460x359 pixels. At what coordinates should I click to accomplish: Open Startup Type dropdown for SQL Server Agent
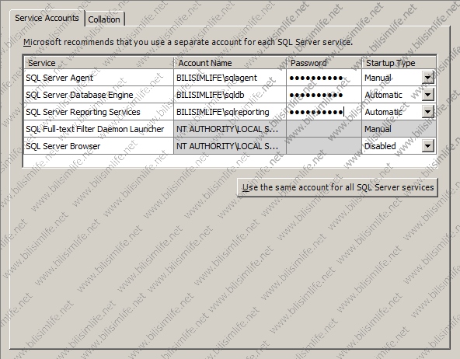tap(428, 78)
